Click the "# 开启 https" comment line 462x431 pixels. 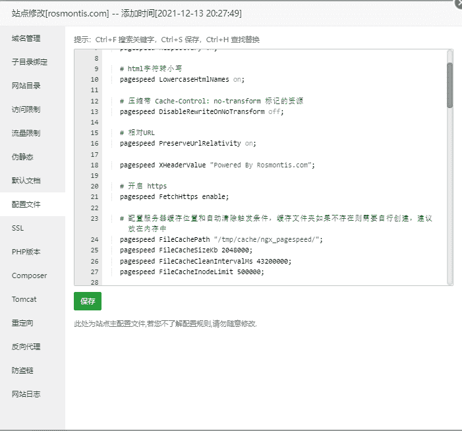click(x=143, y=187)
